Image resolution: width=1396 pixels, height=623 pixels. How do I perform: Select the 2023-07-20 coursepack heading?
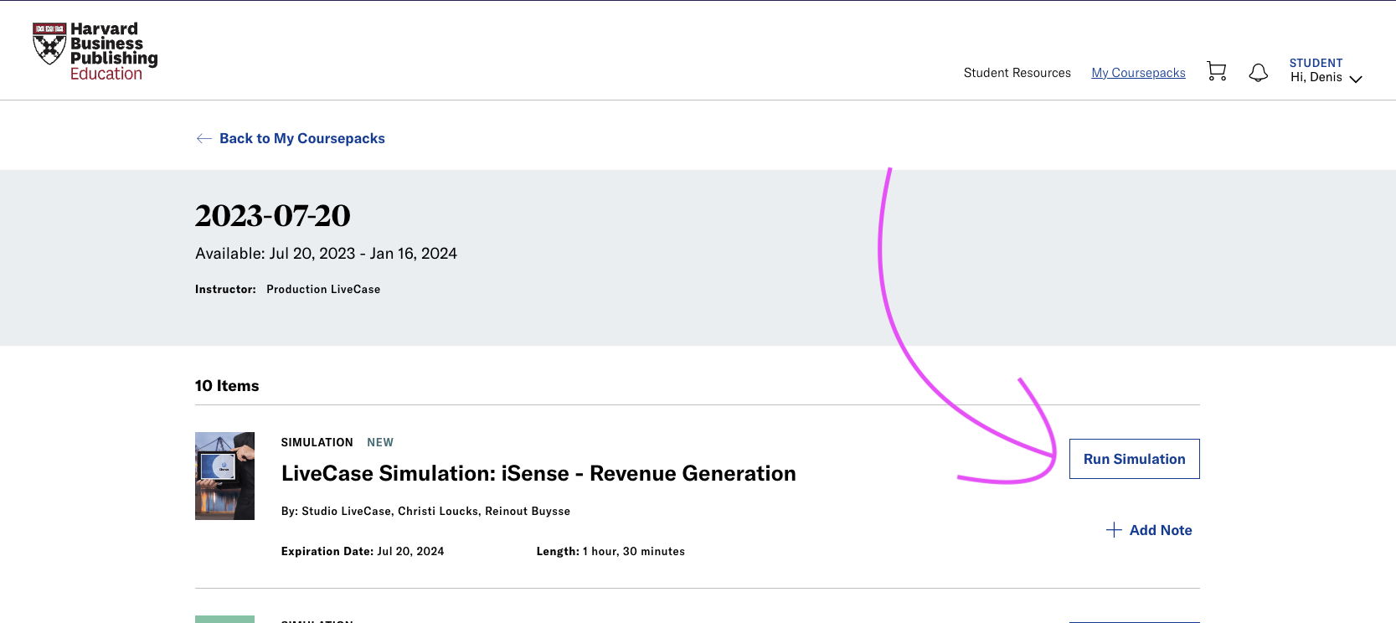pos(272,216)
